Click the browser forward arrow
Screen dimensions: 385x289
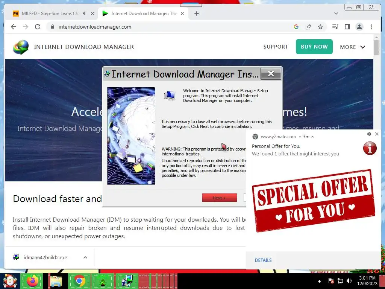(x=26, y=27)
